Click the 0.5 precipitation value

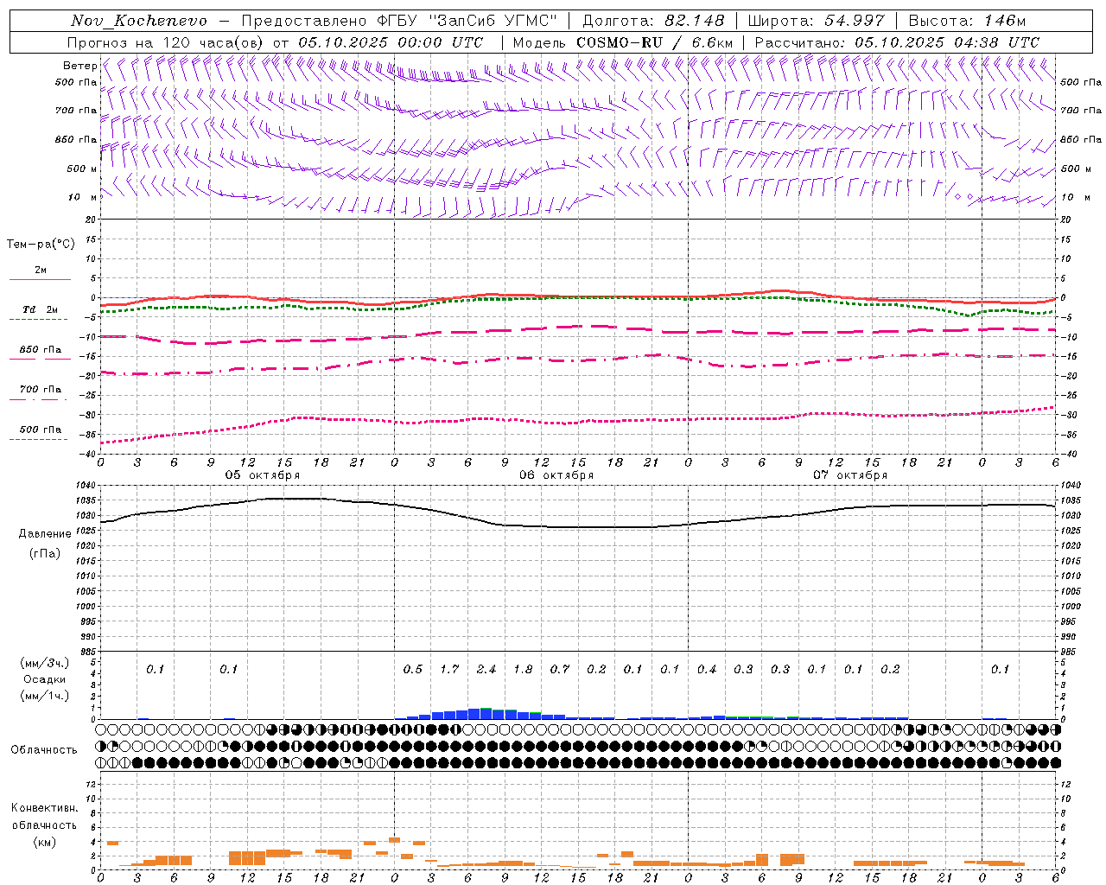click(x=413, y=670)
